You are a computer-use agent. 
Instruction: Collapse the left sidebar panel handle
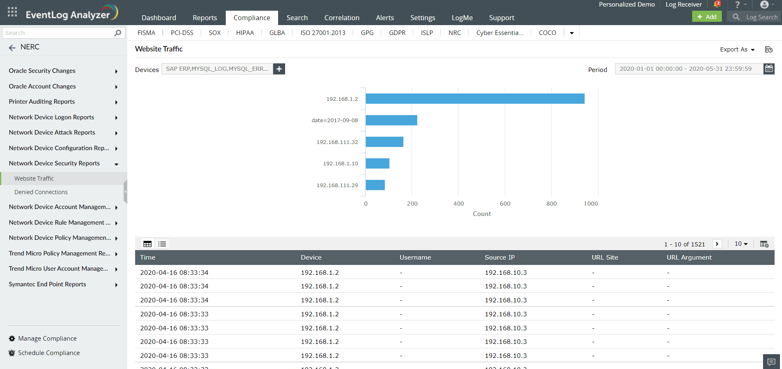(x=125, y=192)
